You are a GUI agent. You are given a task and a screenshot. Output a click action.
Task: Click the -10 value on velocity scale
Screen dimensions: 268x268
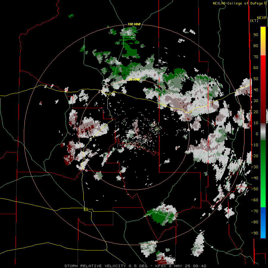pos(255,145)
